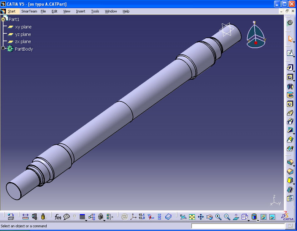Open the Part Design workbench icon
This screenshot has height=231, width=297.
tap(290, 23)
